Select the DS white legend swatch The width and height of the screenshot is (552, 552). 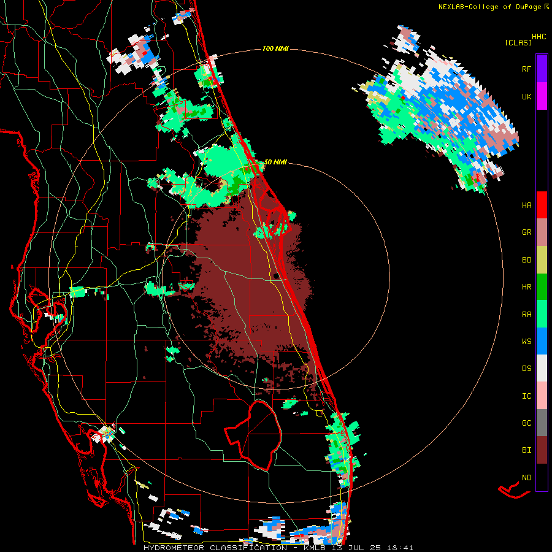coord(542,368)
